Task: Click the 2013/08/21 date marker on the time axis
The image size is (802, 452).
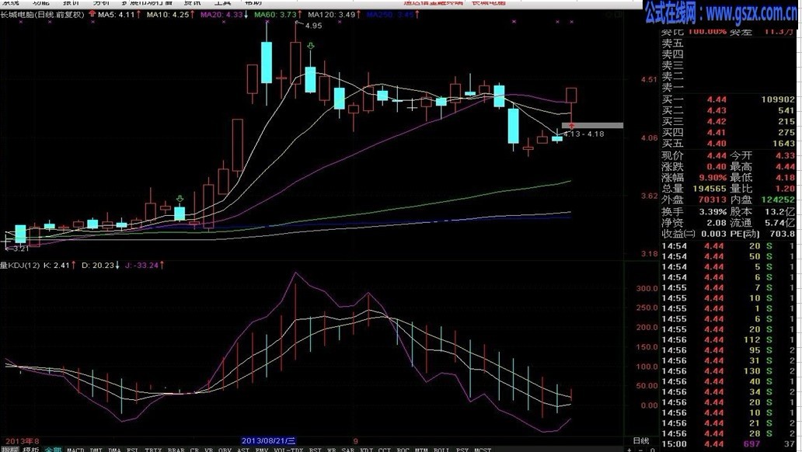Action: pos(269,441)
